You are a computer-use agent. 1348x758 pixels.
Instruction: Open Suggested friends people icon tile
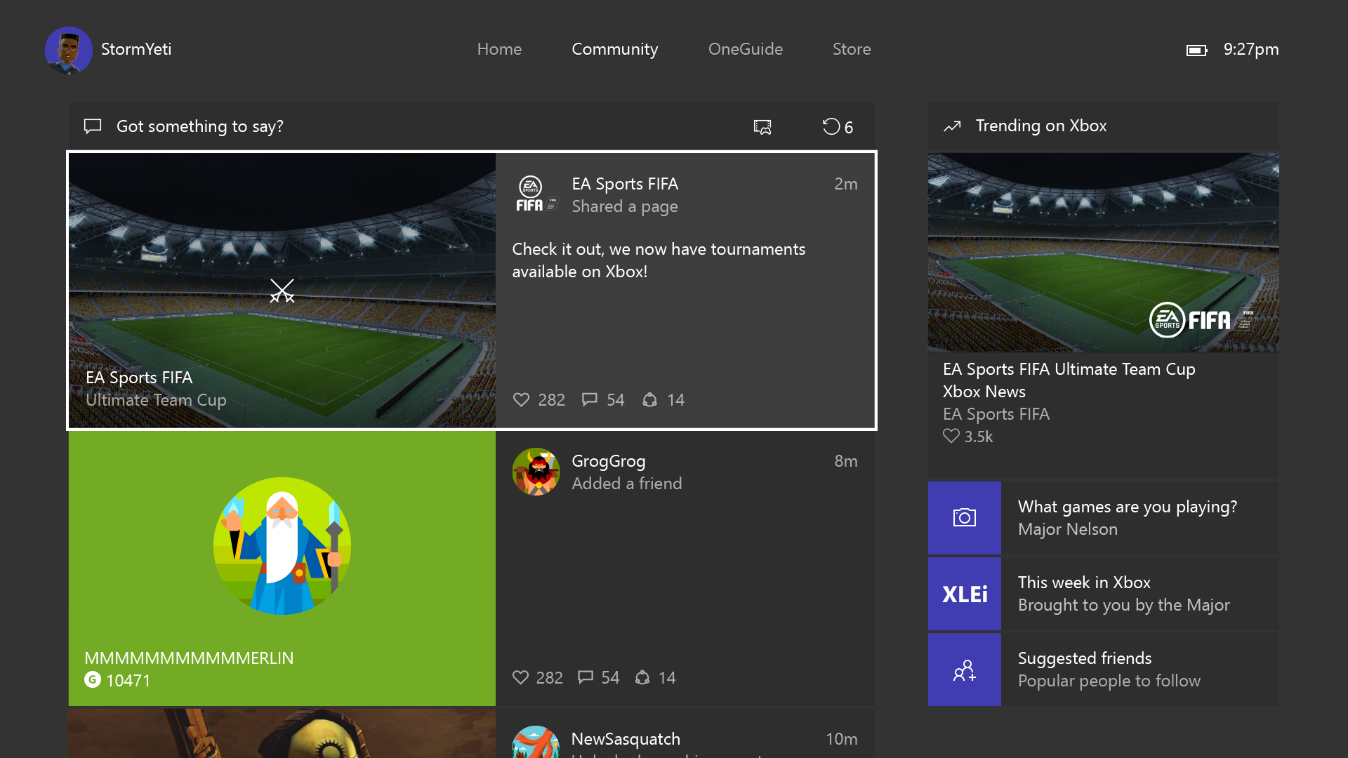point(965,670)
